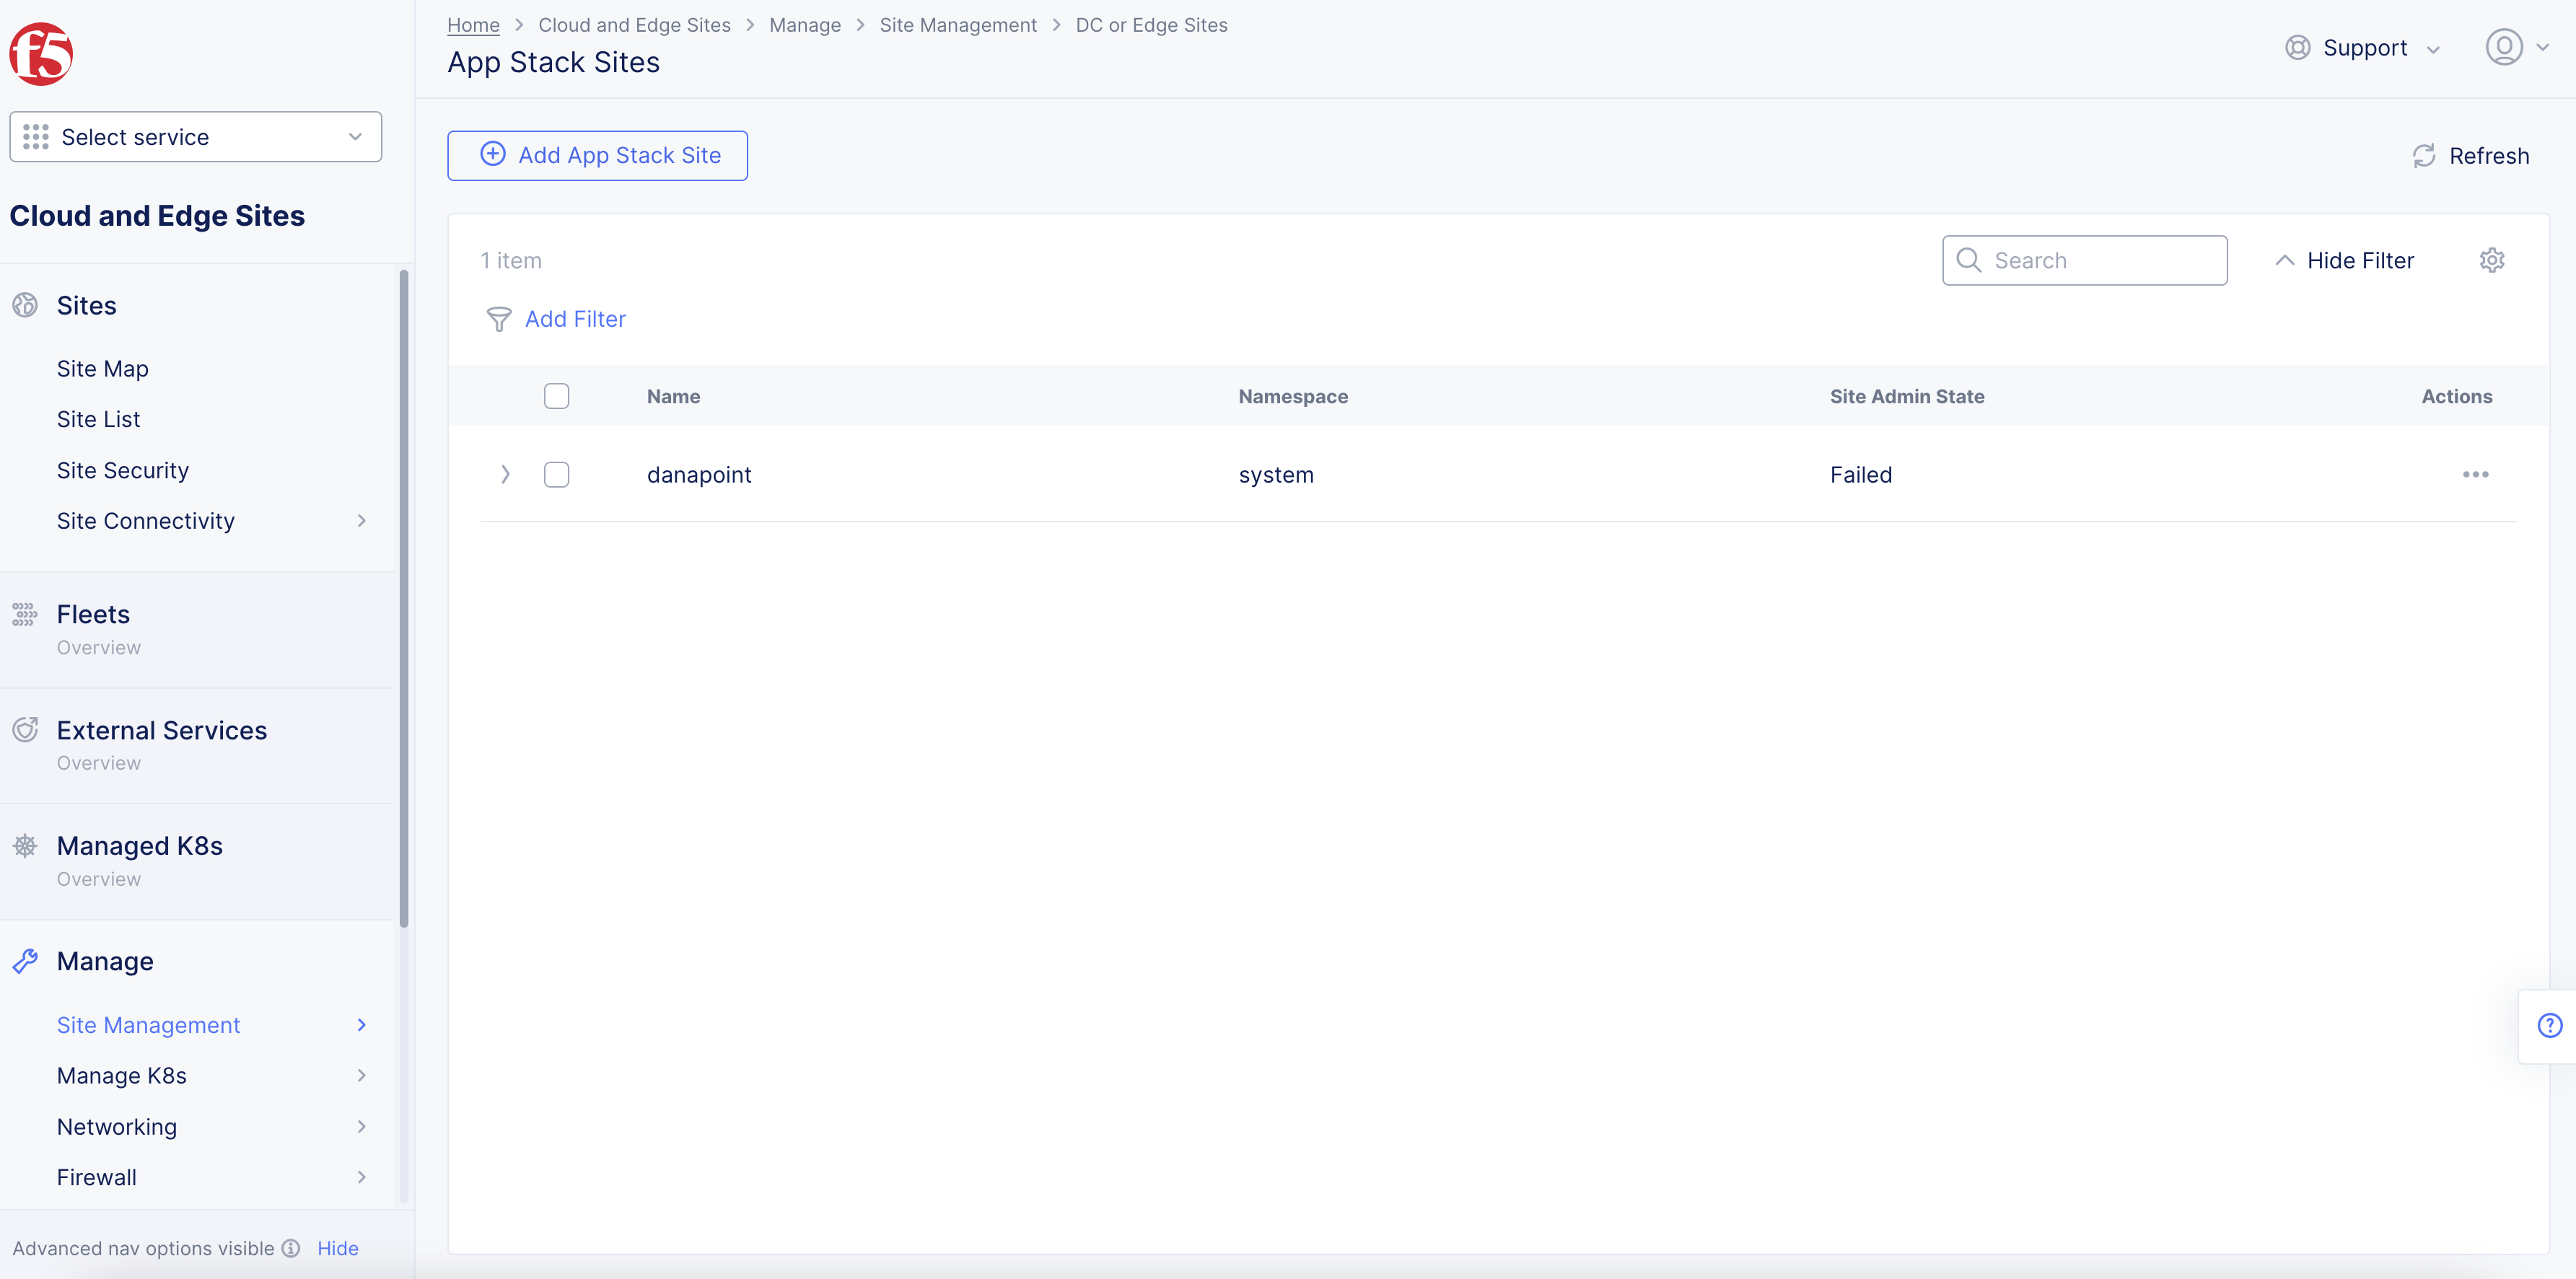The height and width of the screenshot is (1279, 2576).
Task: Open the Support menu
Action: coord(2365,47)
